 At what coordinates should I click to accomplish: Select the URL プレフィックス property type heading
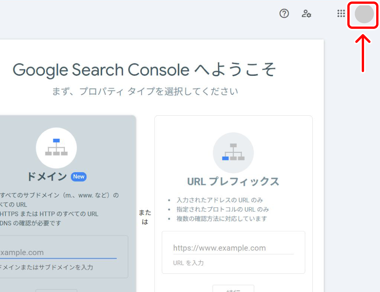pos(233,181)
